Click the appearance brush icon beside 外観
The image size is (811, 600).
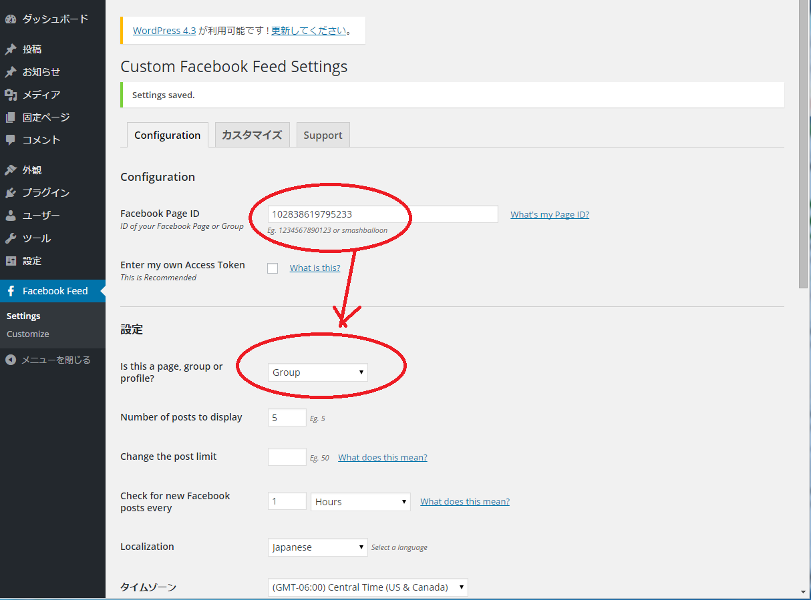(x=11, y=170)
